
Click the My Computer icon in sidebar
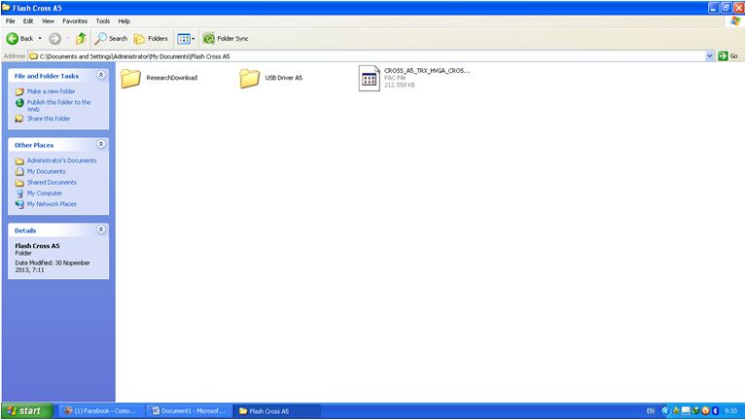point(19,193)
